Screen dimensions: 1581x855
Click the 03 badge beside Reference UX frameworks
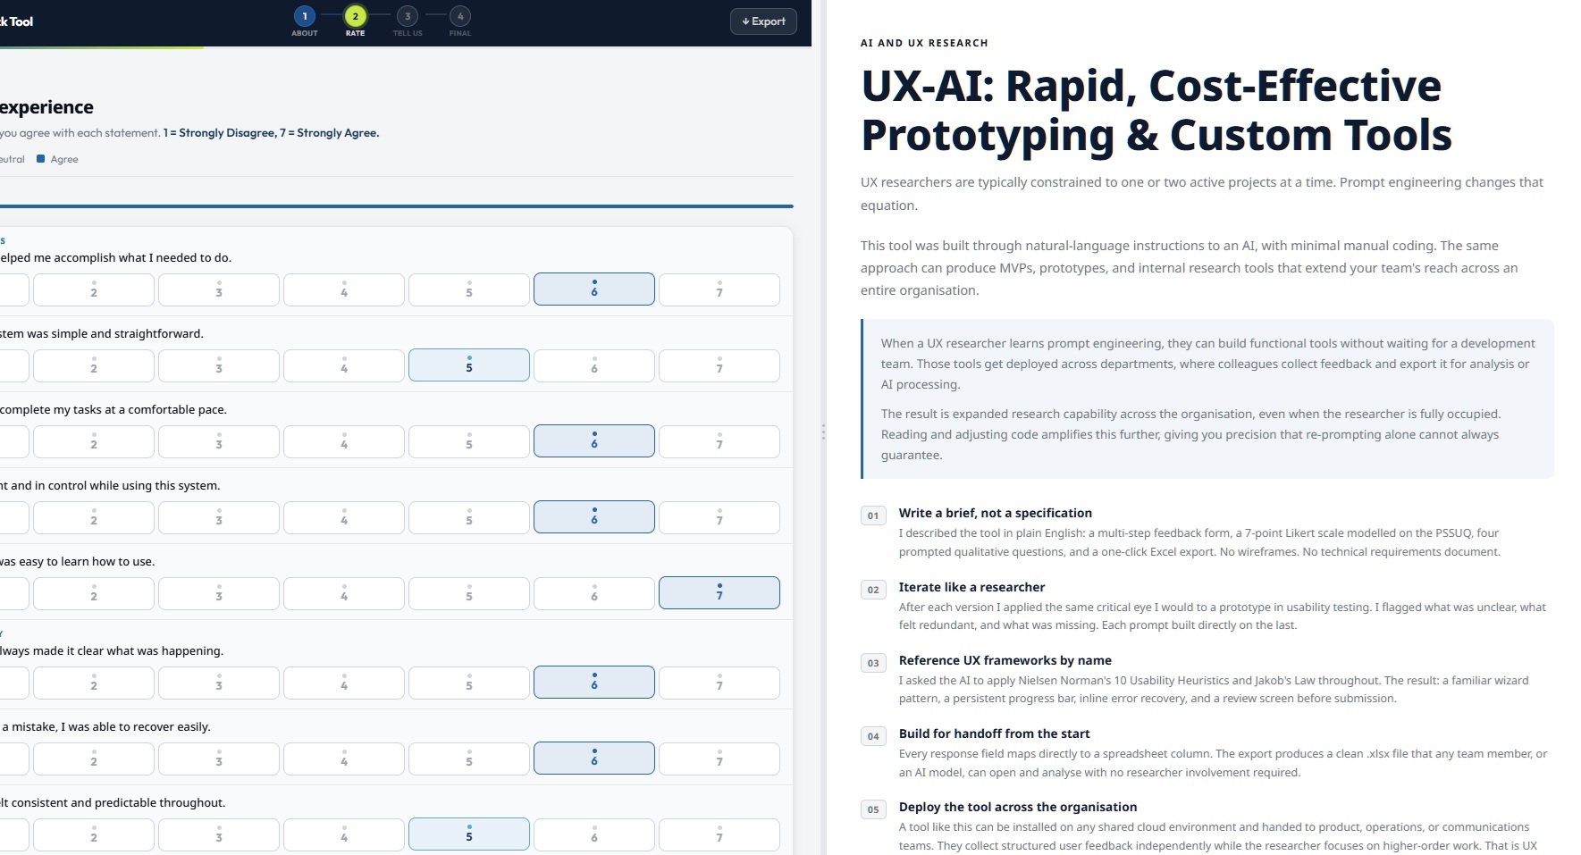pyautogui.click(x=873, y=663)
